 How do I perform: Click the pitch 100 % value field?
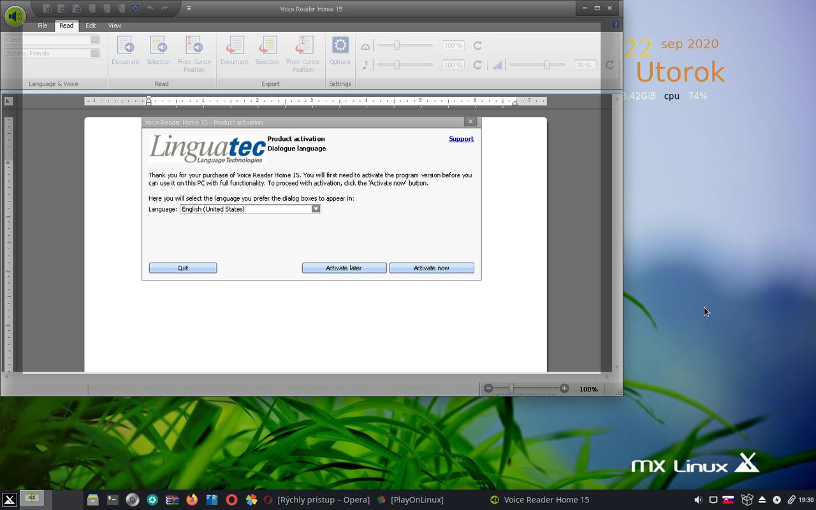click(x=453, y=65)
